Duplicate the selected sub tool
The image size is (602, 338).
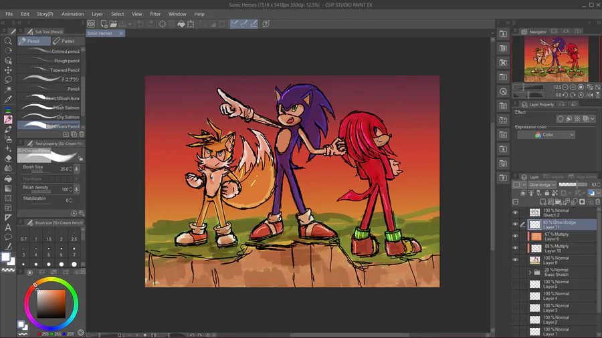click(74, 134)
